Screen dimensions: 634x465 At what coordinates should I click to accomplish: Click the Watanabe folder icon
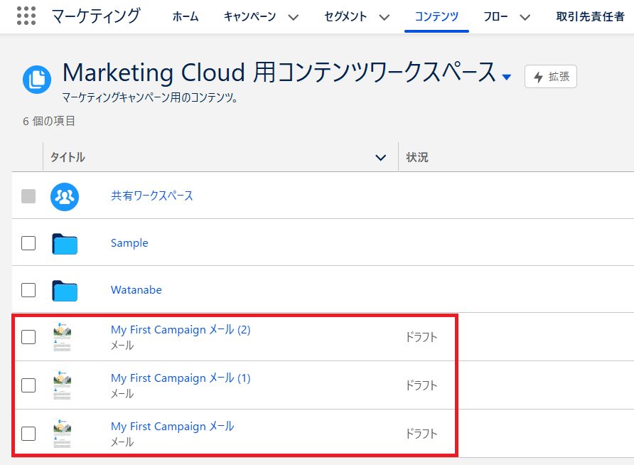coord(65,291)
